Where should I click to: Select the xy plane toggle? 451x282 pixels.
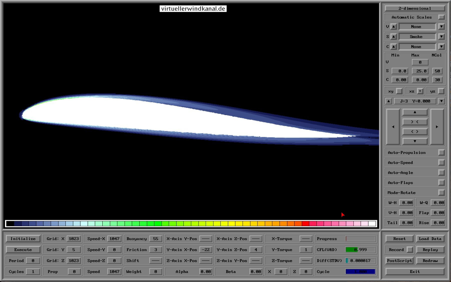tap(399, 91)
